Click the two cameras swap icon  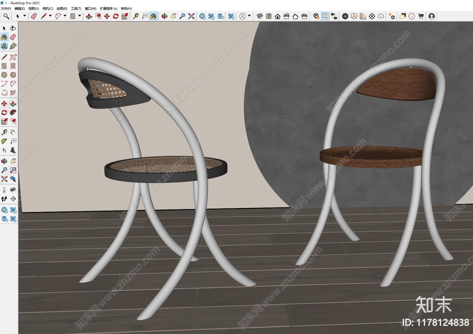[x=334, y=16]
